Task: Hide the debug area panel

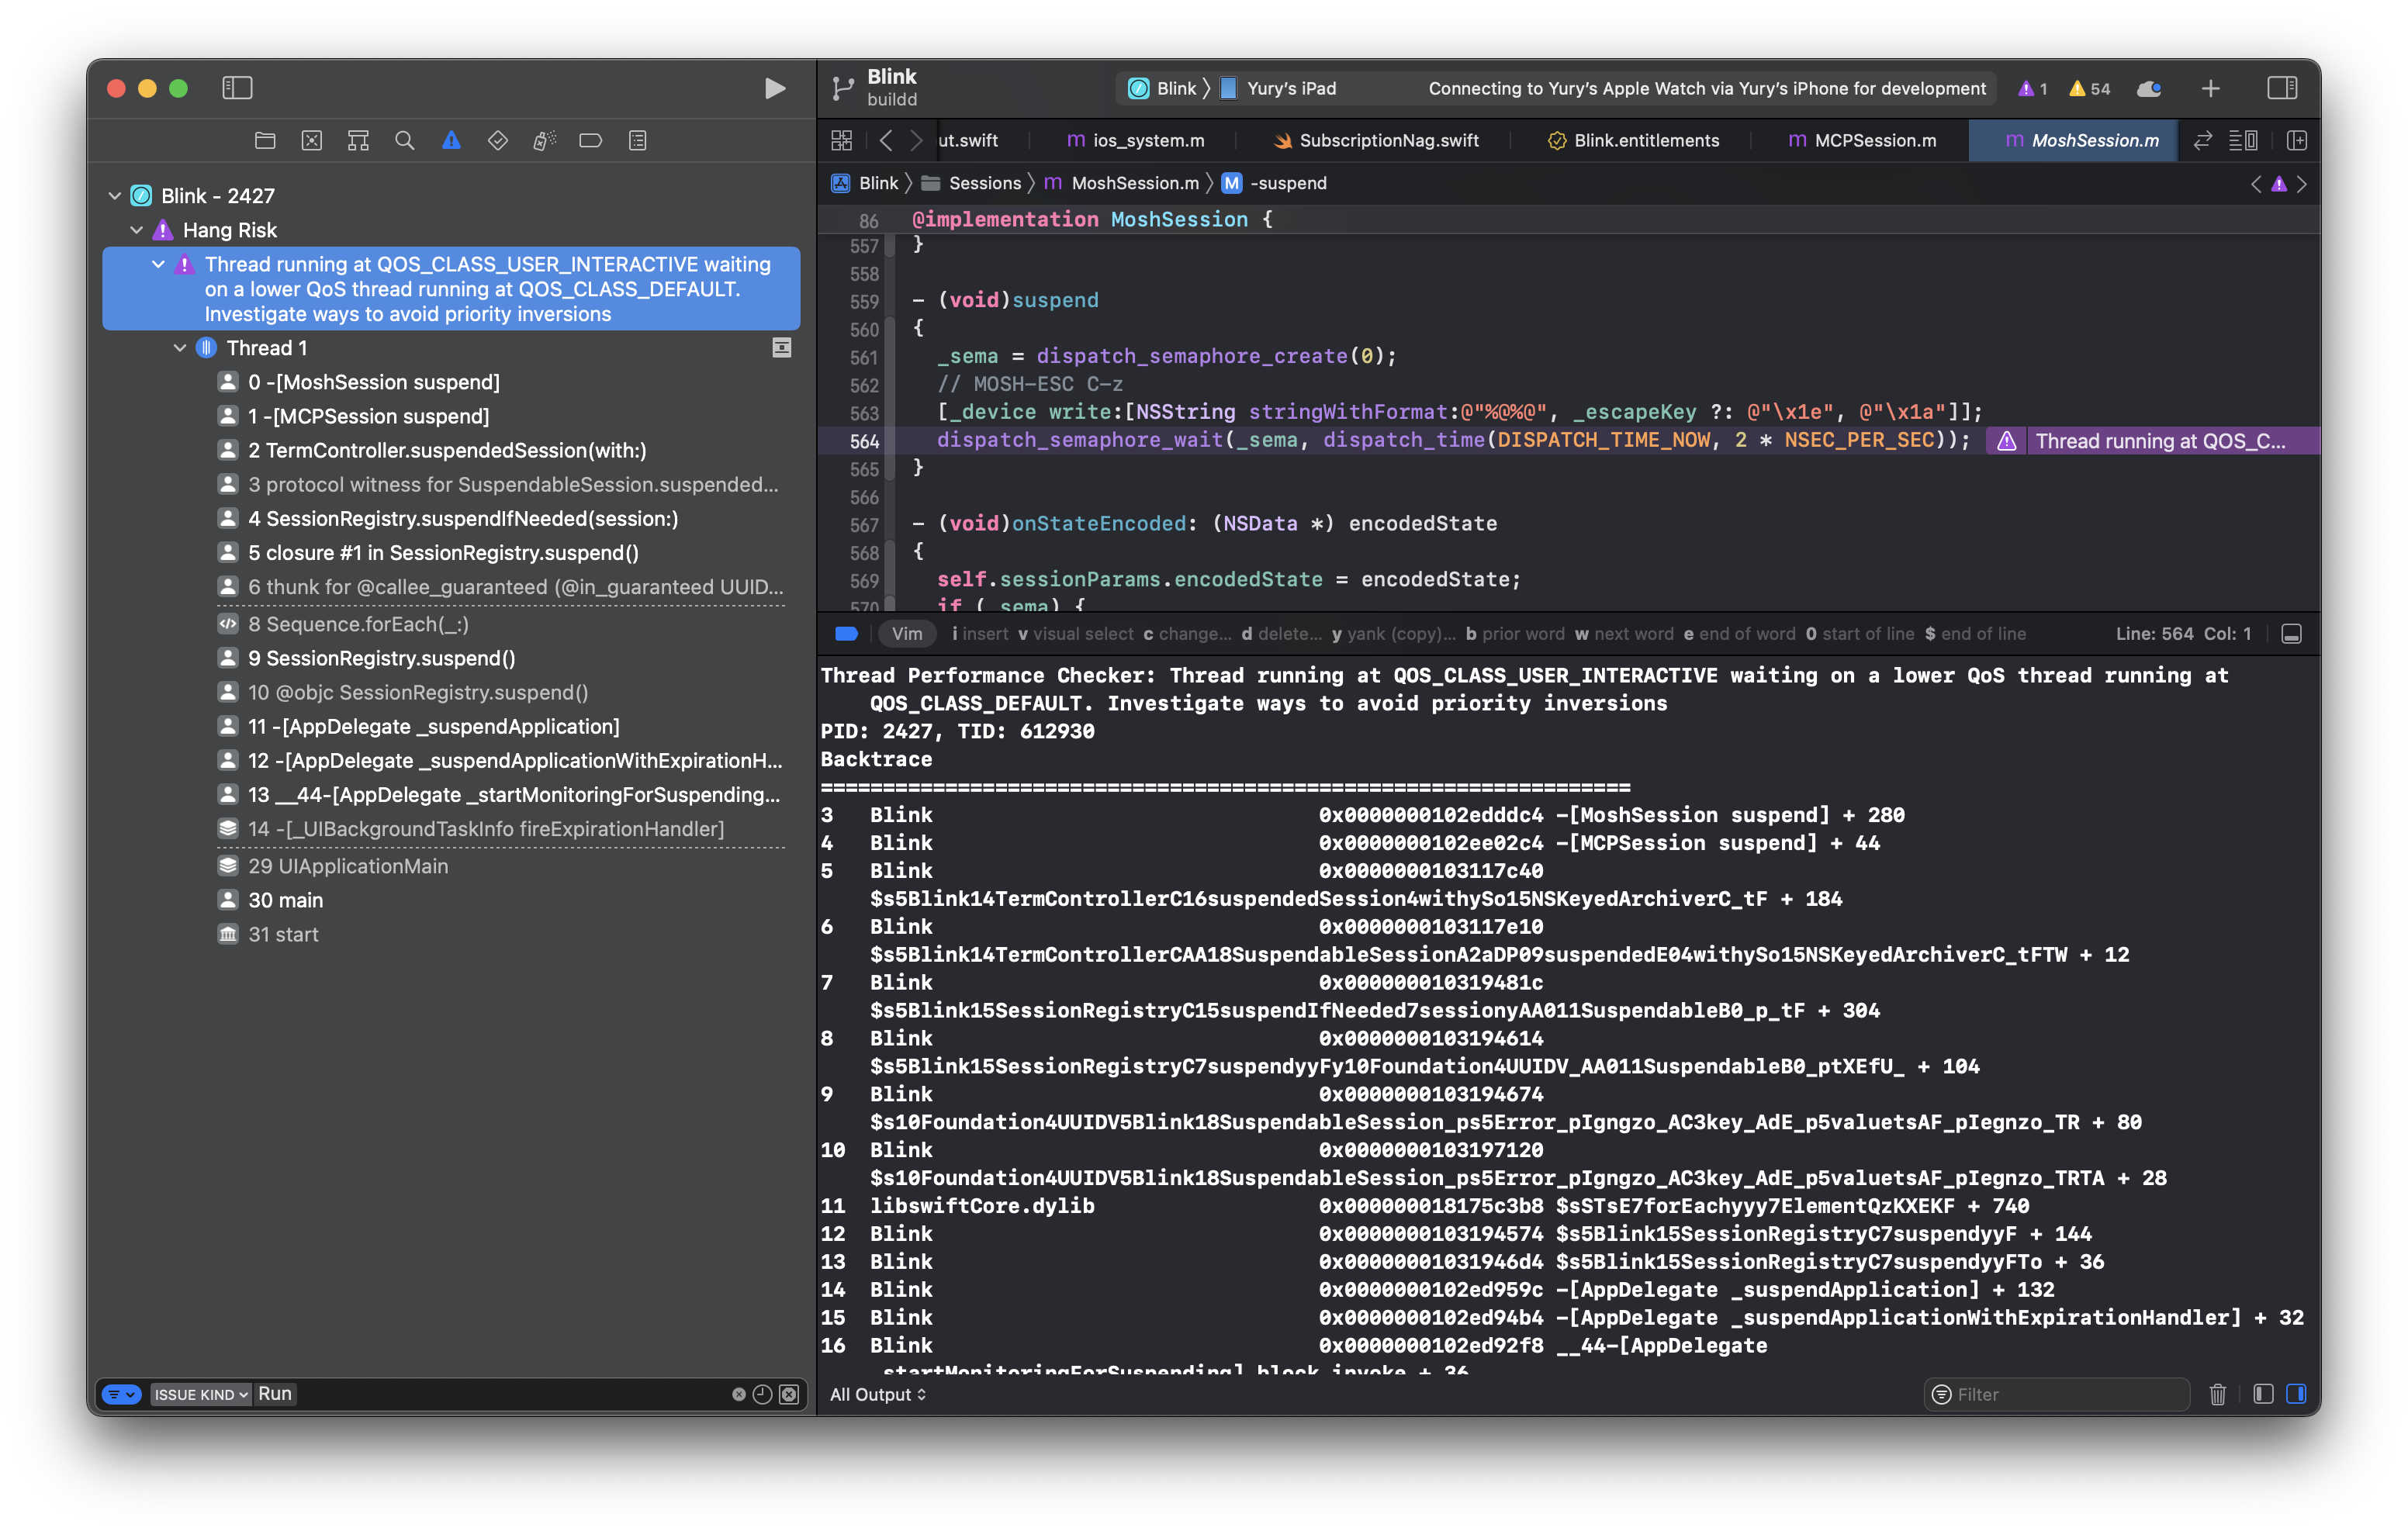Action: click(2292, 634)
